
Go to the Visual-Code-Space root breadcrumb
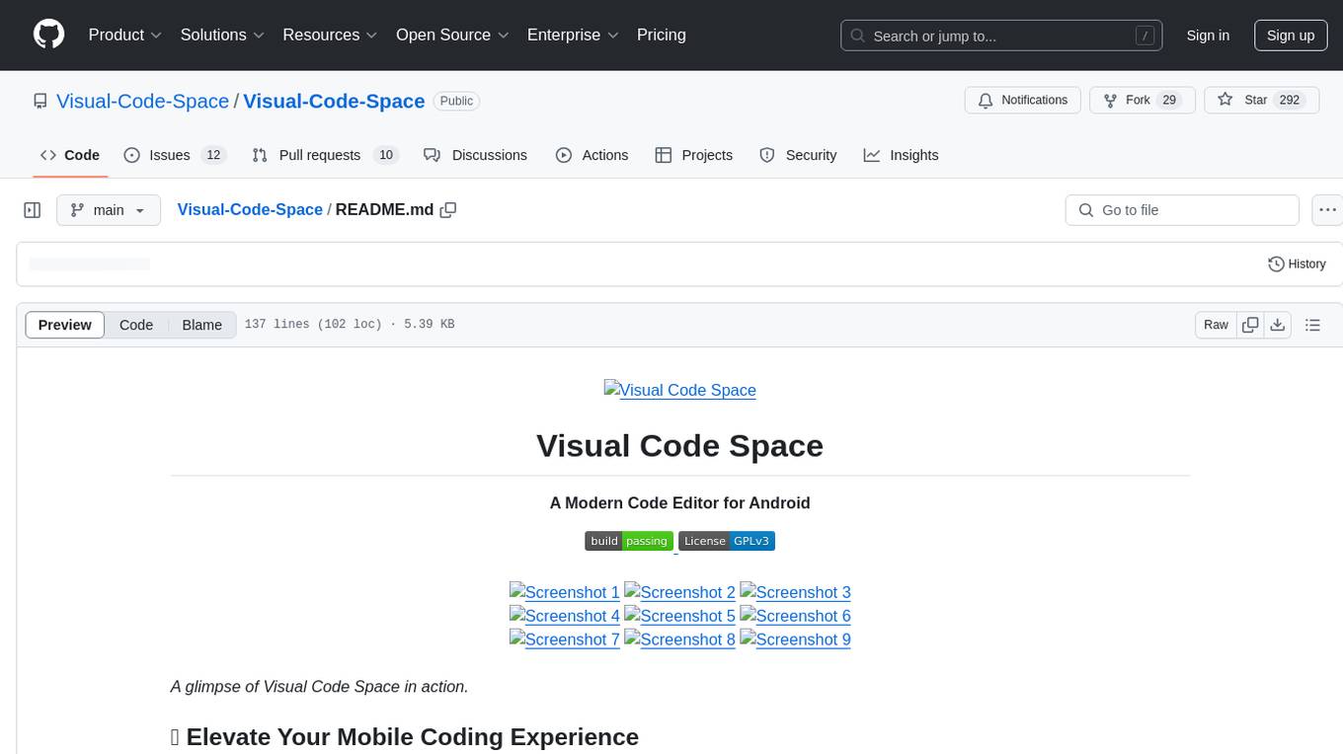coord(250,209)
